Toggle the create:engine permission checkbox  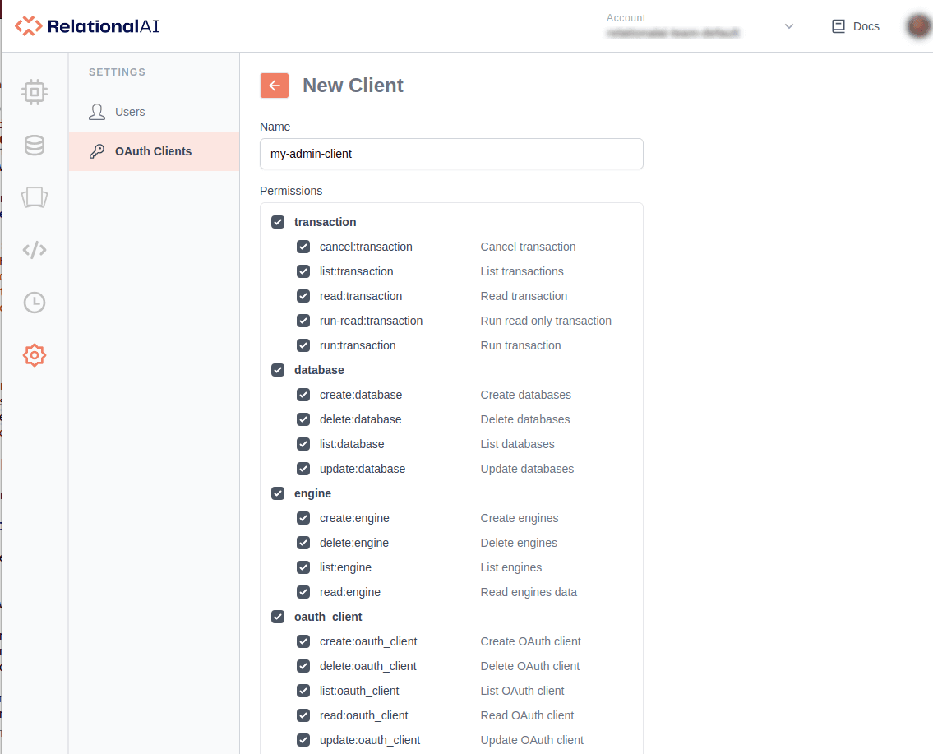(303, 518)
